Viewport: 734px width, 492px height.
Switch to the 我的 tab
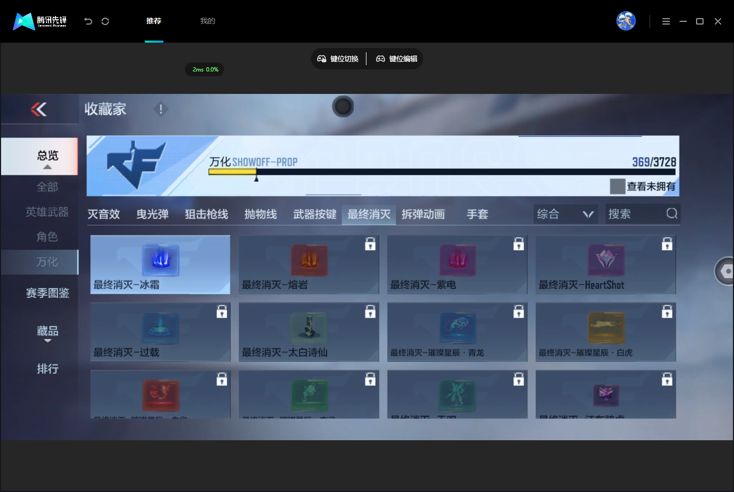point(208,21)
